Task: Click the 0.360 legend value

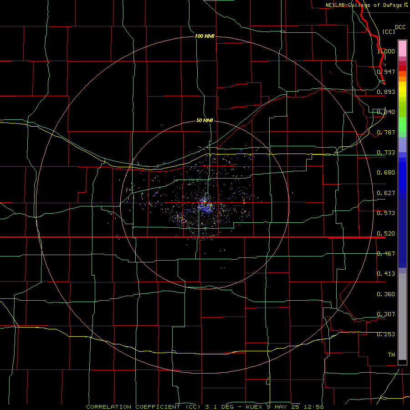Action: point(386,294)
